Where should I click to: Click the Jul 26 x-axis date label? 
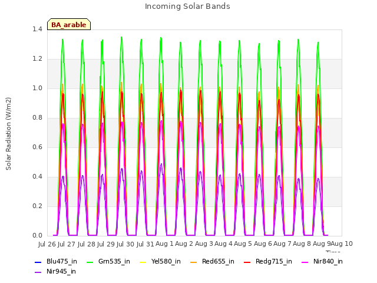tap(47, 244)
